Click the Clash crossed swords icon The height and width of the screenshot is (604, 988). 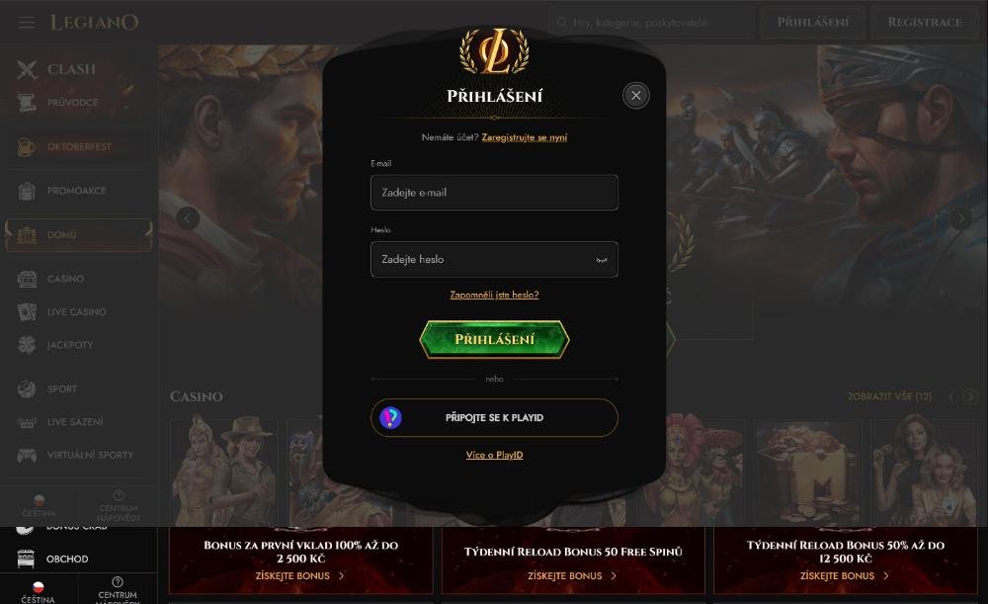pos(27,69)
